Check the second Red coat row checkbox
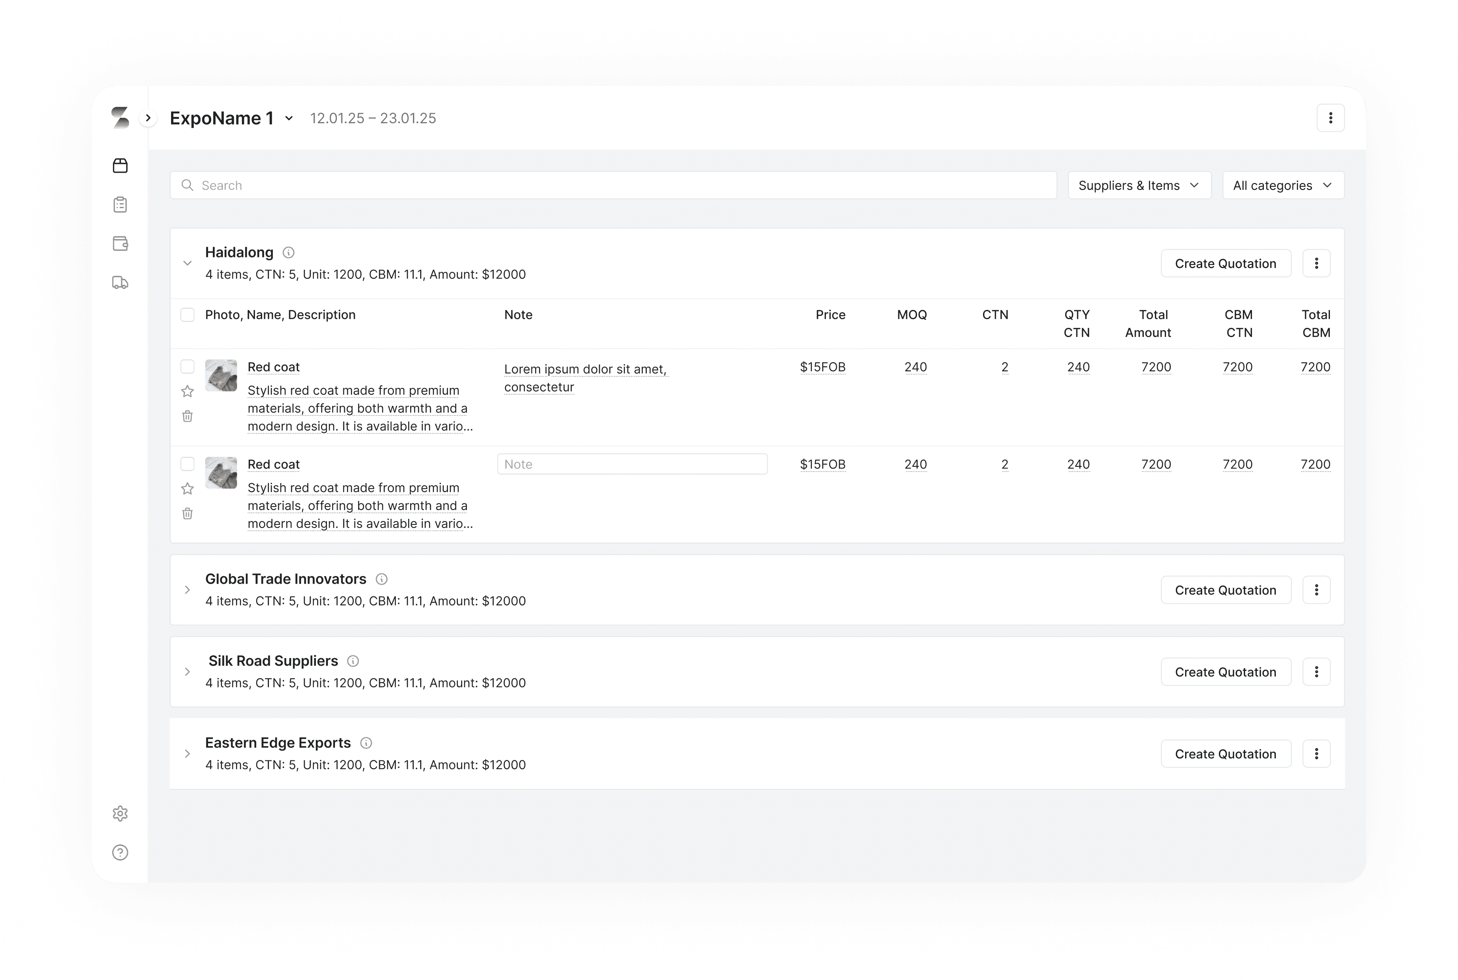This screenshot has height=980, width=1458. (187, 464)
